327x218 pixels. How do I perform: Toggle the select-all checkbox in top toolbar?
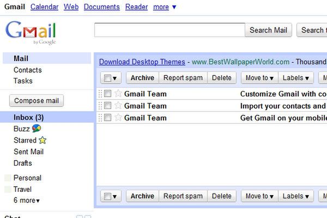point(107,78)
